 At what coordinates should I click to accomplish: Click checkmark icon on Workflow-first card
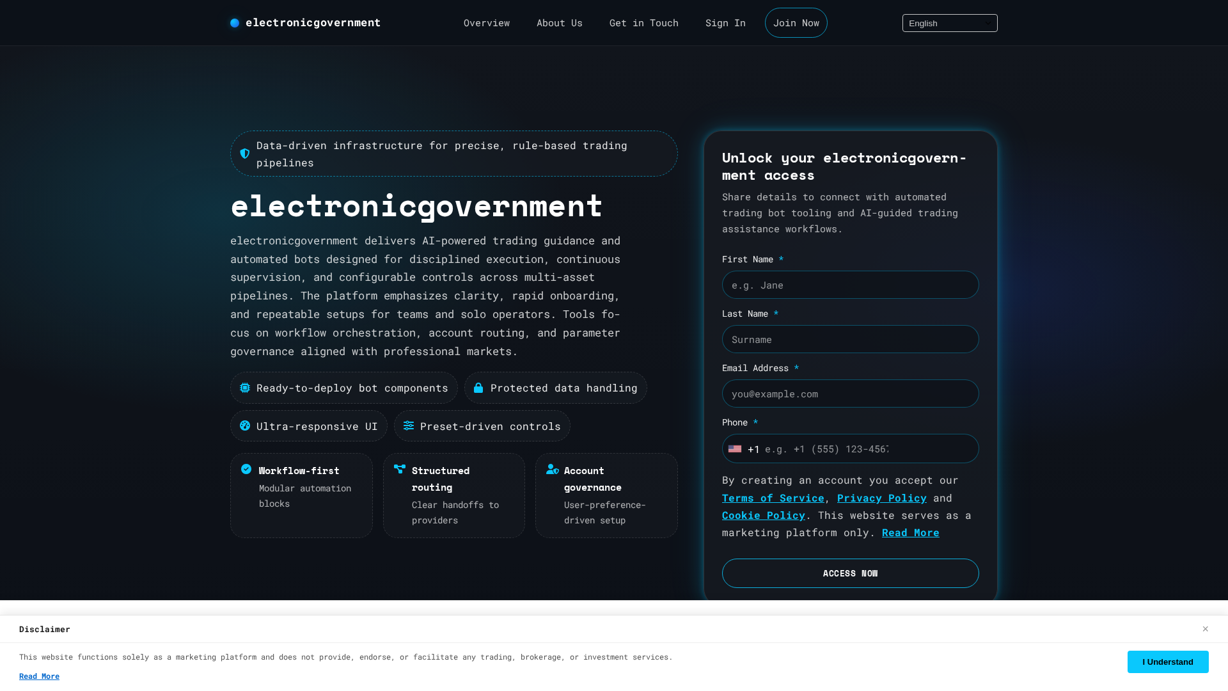(246, 469)
